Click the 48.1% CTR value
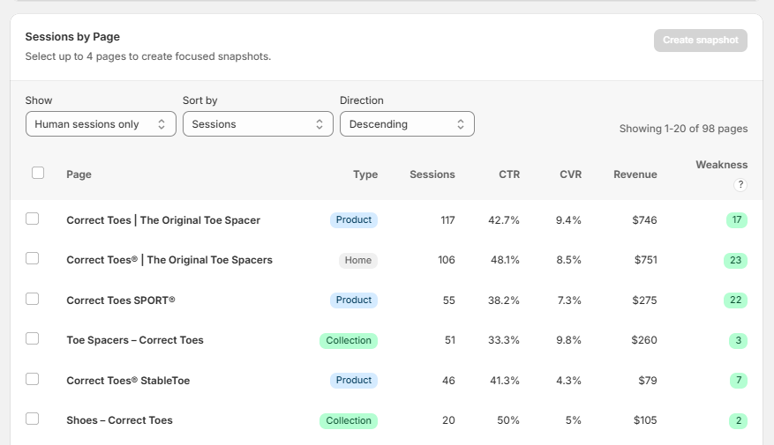Image resolution: width=774 pixels, height=445 pixels. (x=505, y=260)
